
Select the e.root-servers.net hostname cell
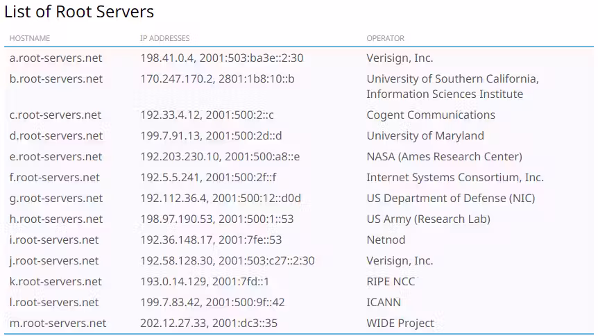pyautogui.click(x=55, y=157)
